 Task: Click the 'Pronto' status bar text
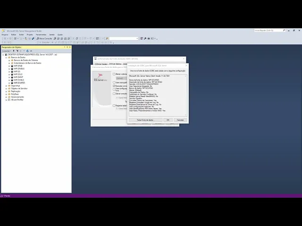click(7, 196)
